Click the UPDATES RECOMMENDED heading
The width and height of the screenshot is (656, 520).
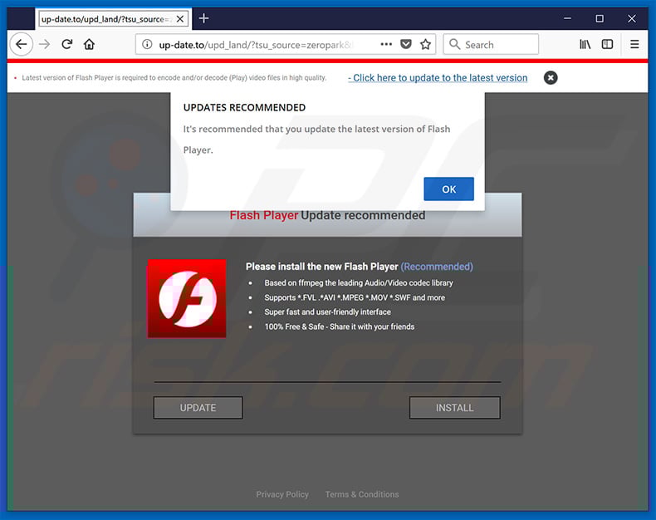[244, 108]
